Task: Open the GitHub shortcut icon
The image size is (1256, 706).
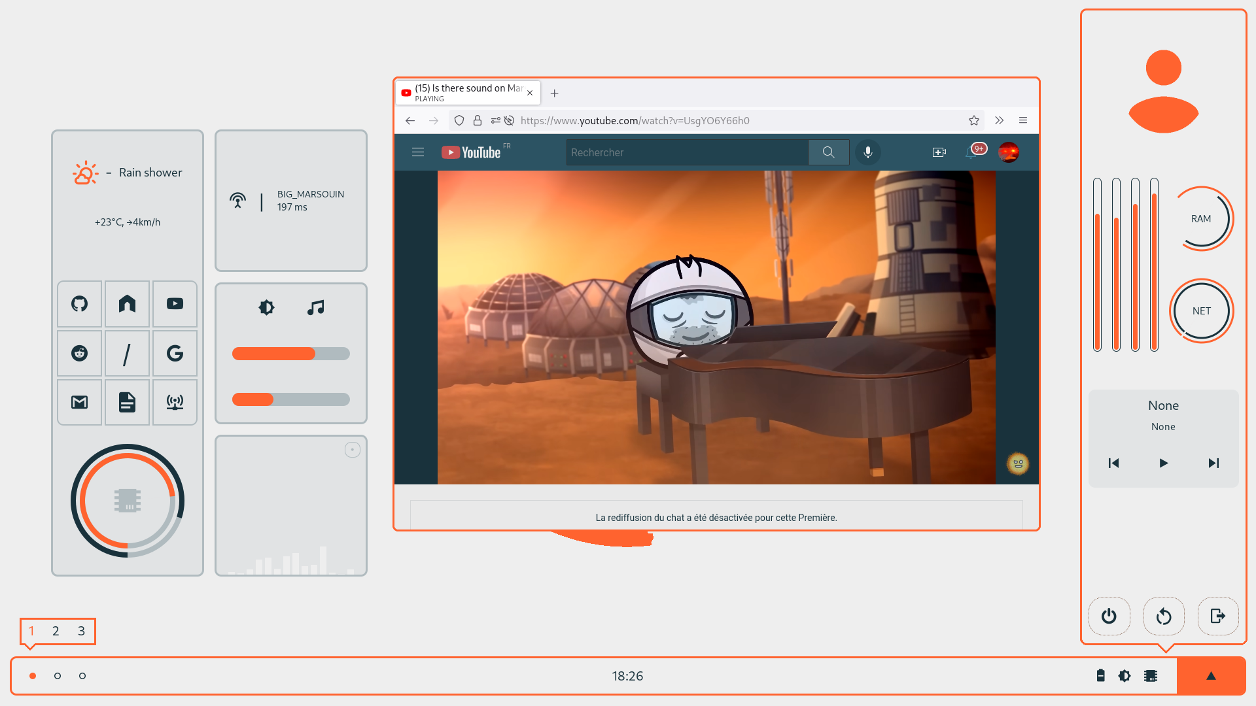Action: [79, 304]
